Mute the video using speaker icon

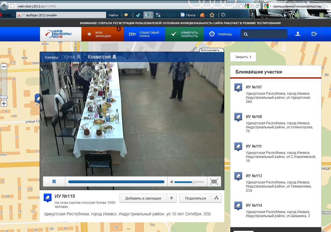coord(171,182)
